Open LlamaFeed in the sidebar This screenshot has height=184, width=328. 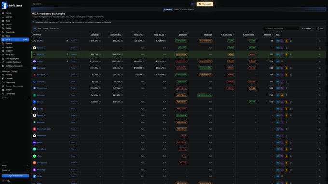pyautogui.click(x=10, y=94)
